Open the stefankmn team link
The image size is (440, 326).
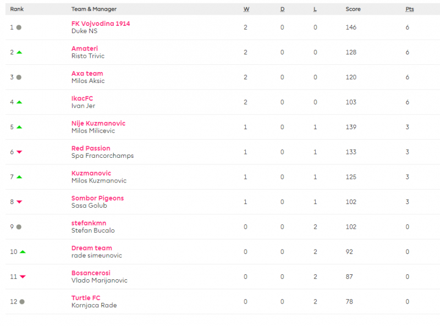click(89, 223)
